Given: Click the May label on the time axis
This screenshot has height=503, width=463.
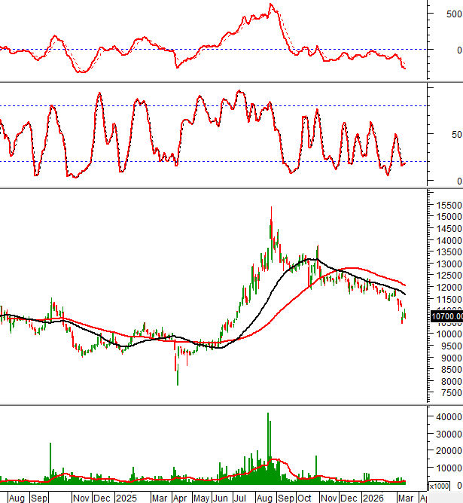Looking at the screenshot, I should 201,498.
